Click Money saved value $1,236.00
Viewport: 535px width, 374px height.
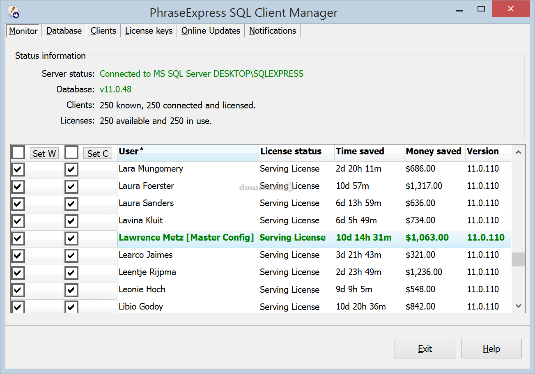click(x=424, y=272)
